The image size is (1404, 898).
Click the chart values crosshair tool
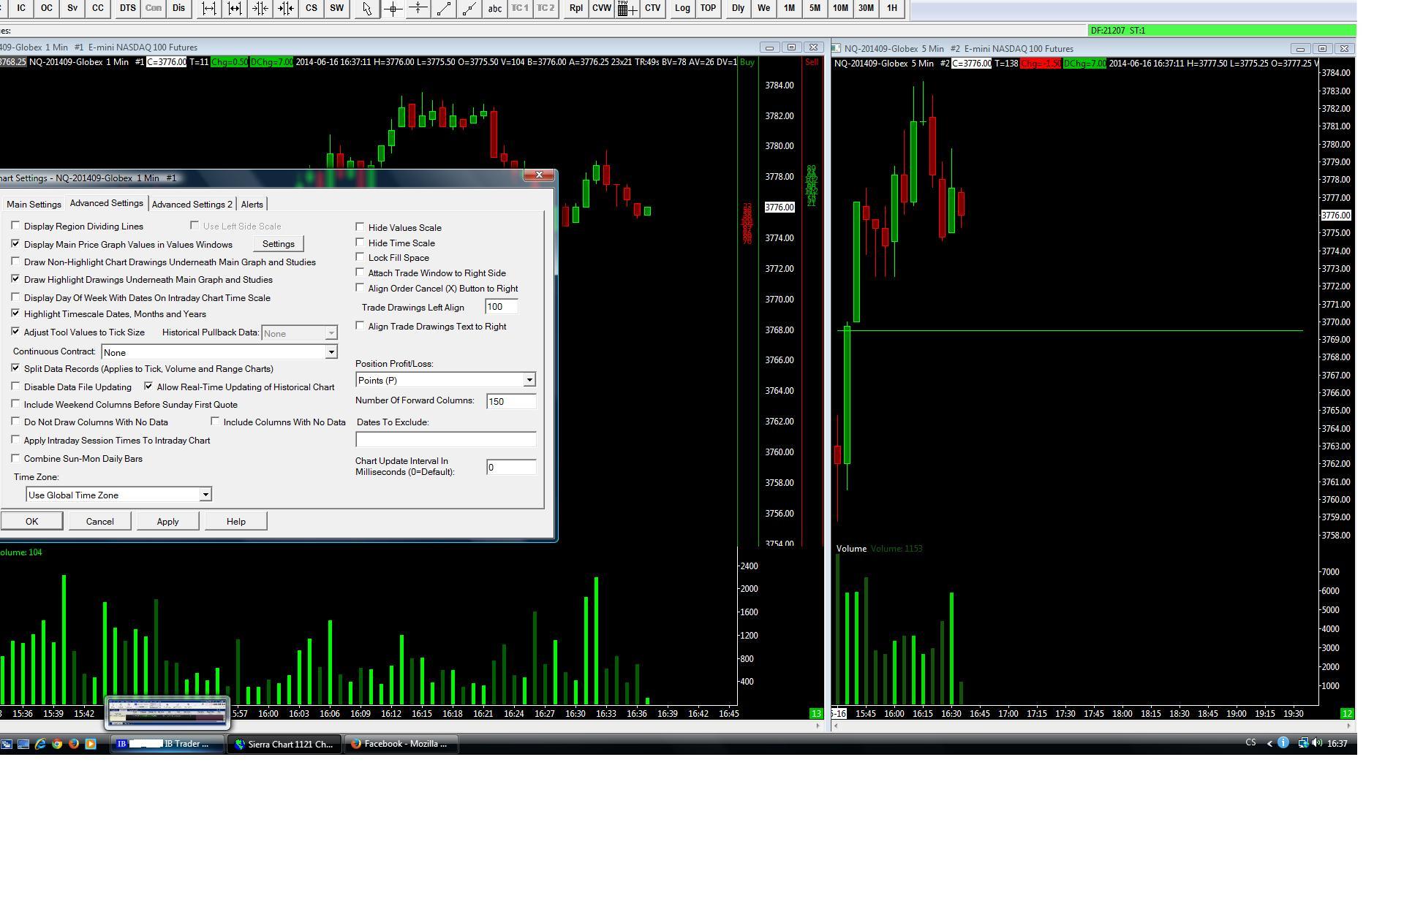393,9
